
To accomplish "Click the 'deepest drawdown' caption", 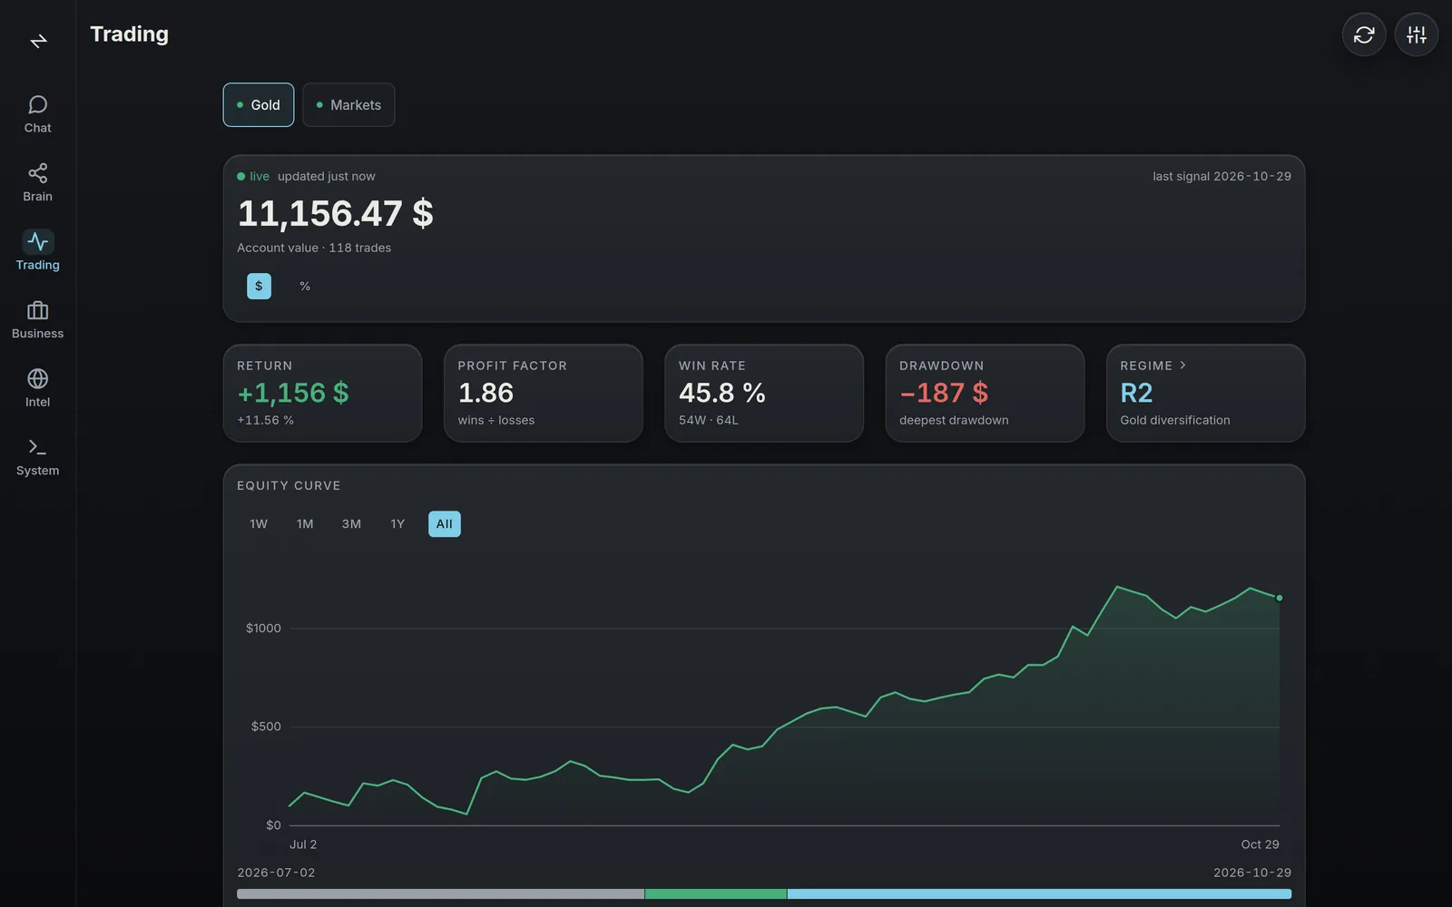I will click(x=954, y=420).
